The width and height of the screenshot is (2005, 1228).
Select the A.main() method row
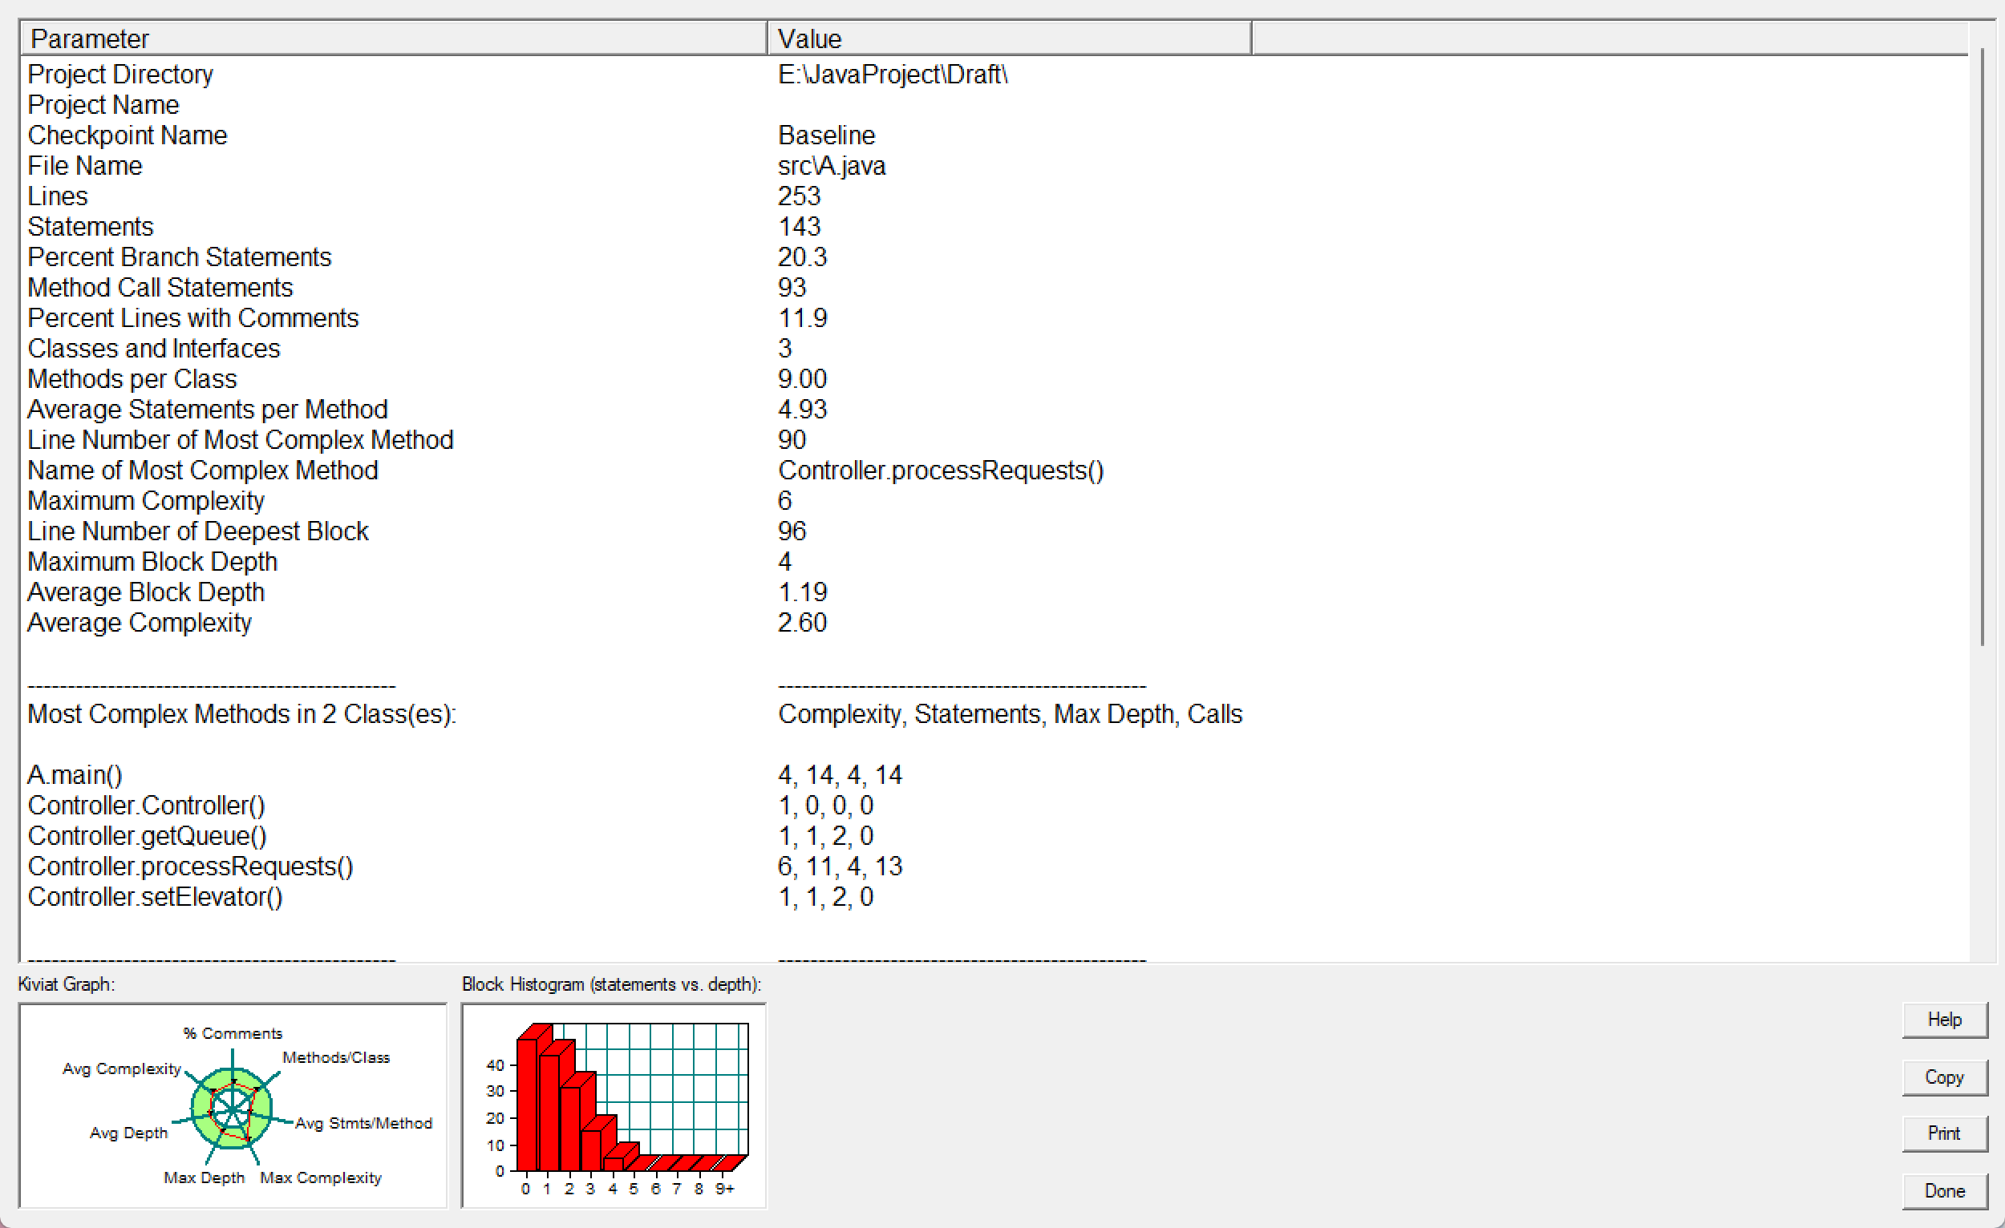click(x=75, y=775)
